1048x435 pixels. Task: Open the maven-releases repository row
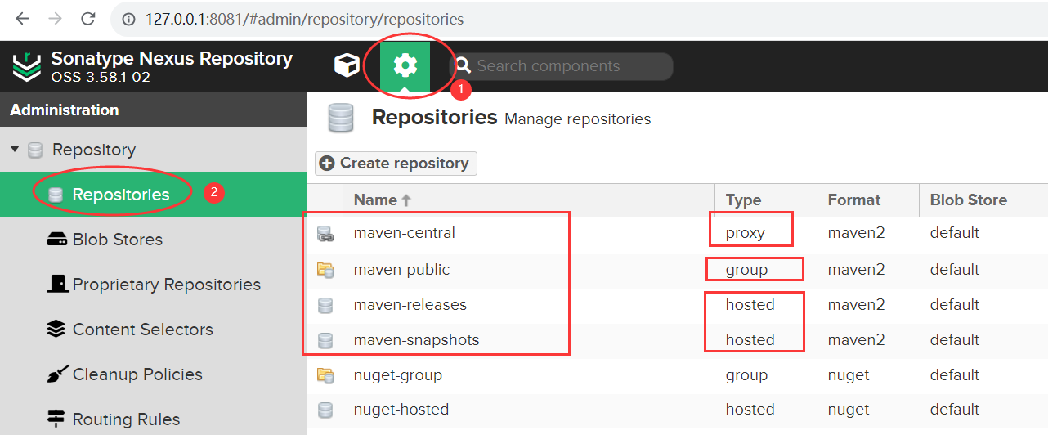410,305
